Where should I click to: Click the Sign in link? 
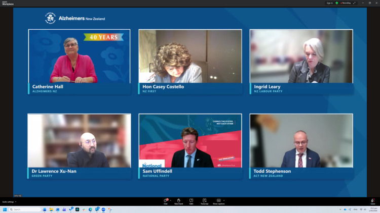pyautogui.click(x=329, y=3)
